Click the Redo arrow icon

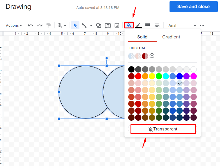(40, 26)
